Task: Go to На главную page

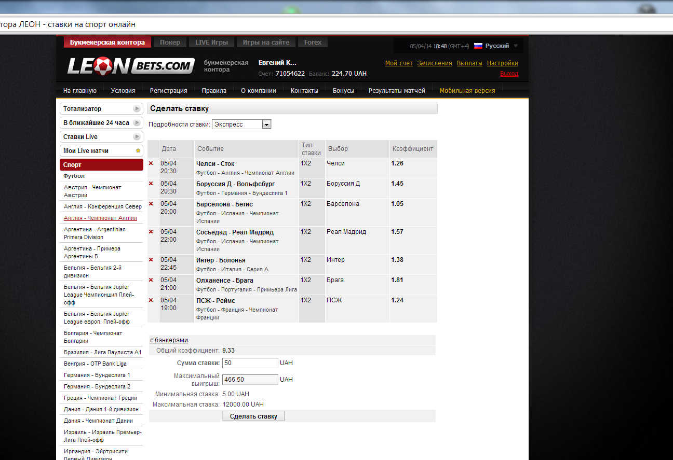Action: [80, 91]
